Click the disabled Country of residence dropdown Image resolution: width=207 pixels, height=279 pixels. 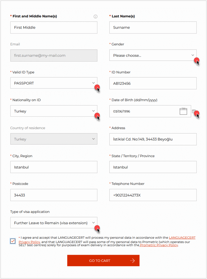click(54, 139)
